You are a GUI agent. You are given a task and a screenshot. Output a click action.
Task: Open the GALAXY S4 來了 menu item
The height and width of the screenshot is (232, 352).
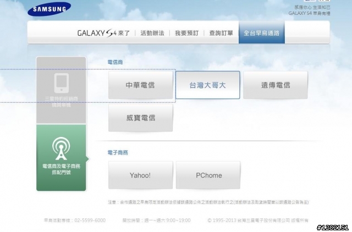coord(104,33)
